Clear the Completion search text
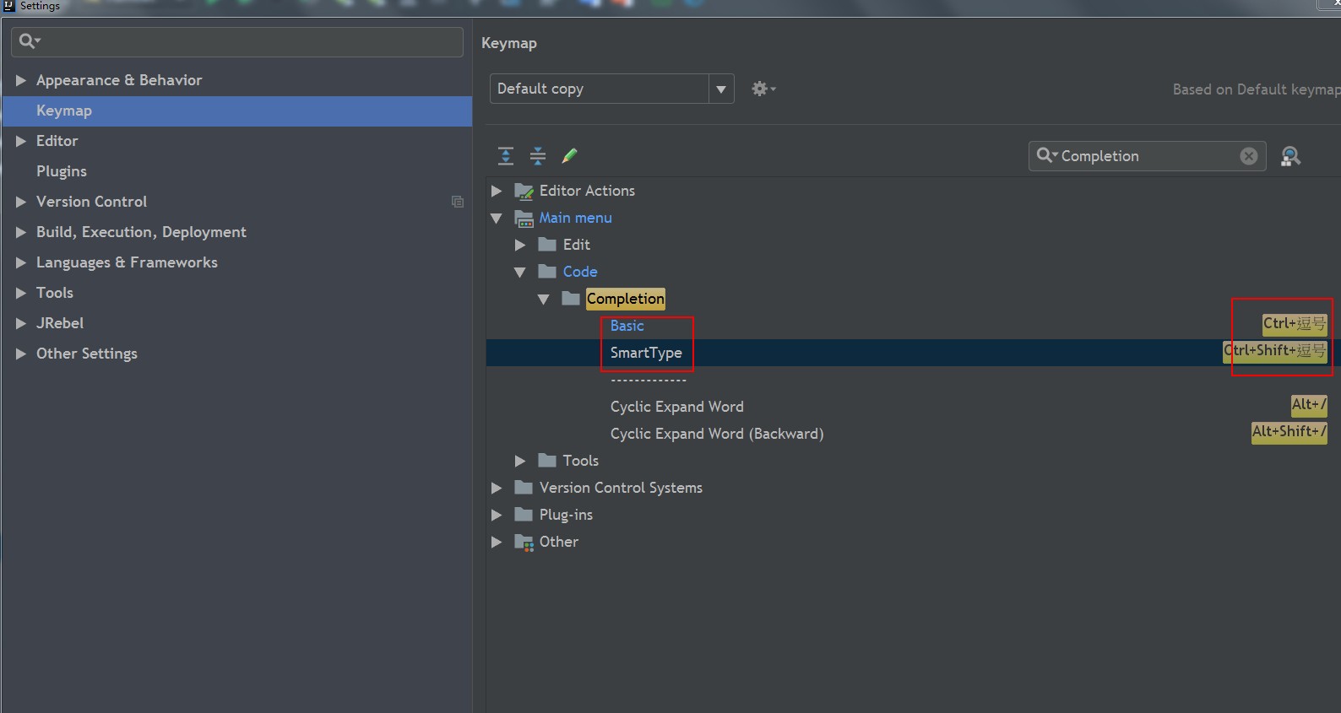The image size is (1341, 713). point(1249,156)
